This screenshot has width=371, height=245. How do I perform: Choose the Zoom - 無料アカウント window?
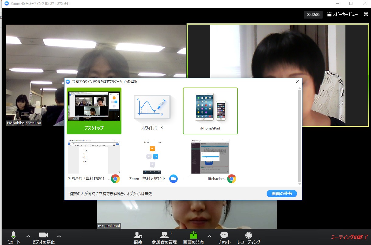[x=152, y=161]
